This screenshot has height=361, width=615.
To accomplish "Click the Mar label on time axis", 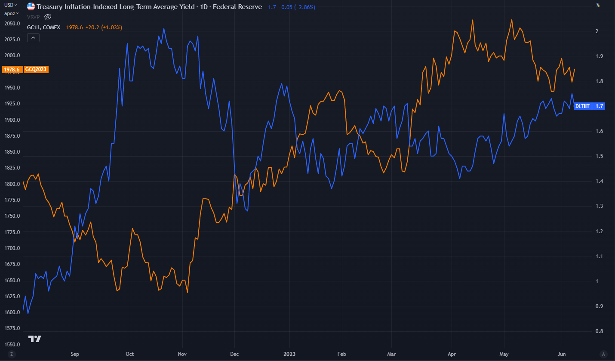I will (391, 354).
